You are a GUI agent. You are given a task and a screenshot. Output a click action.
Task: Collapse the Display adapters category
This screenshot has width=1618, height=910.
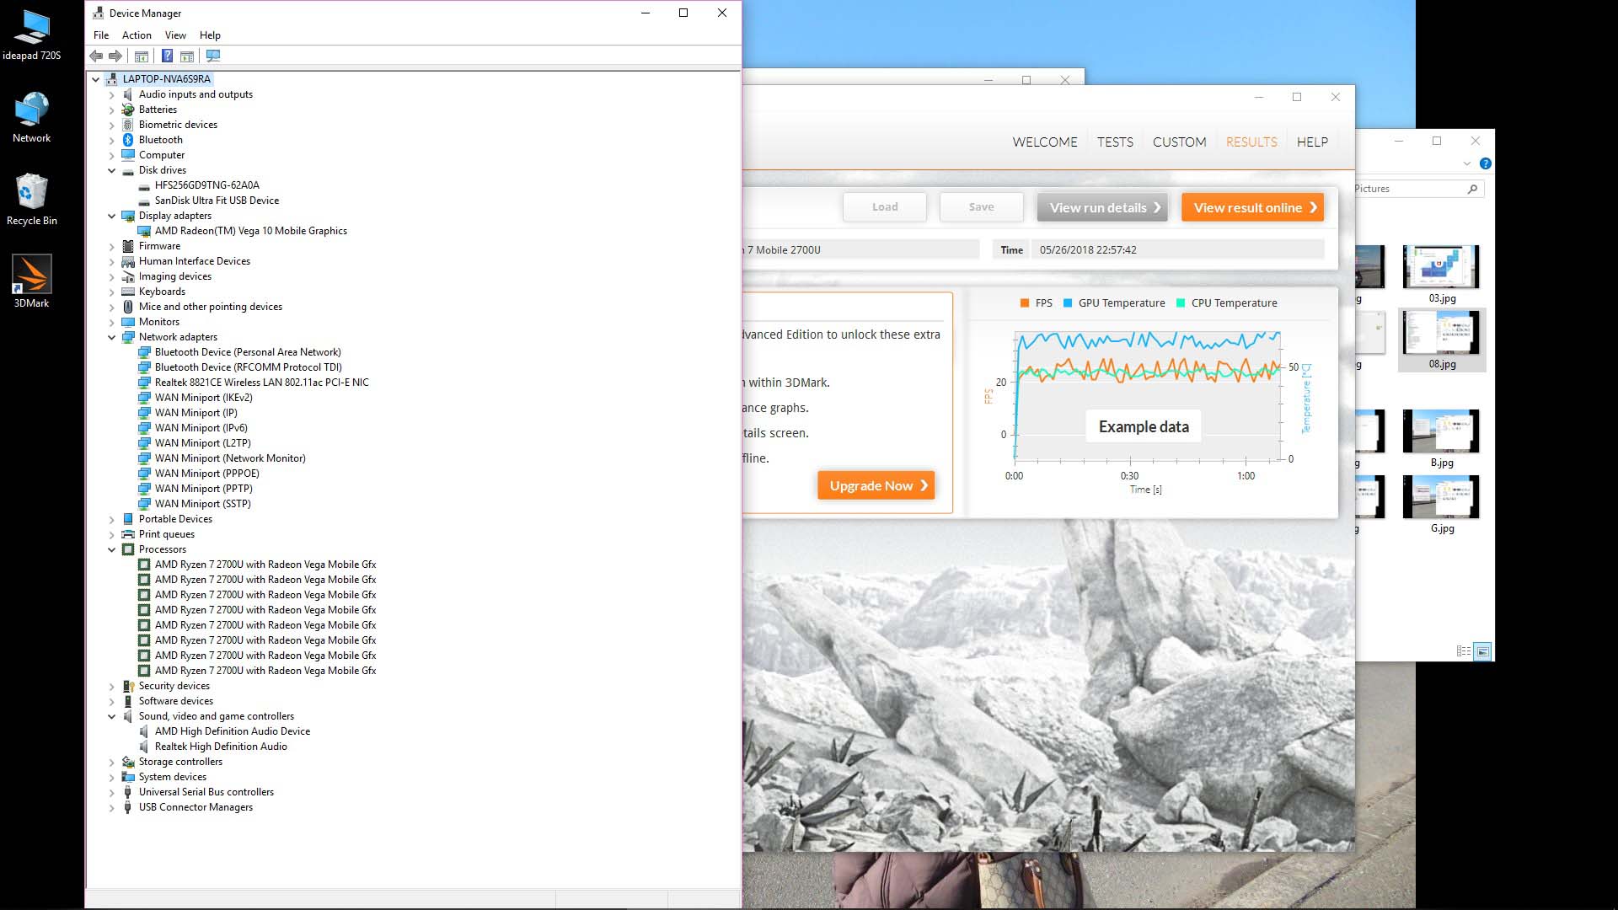111,216
